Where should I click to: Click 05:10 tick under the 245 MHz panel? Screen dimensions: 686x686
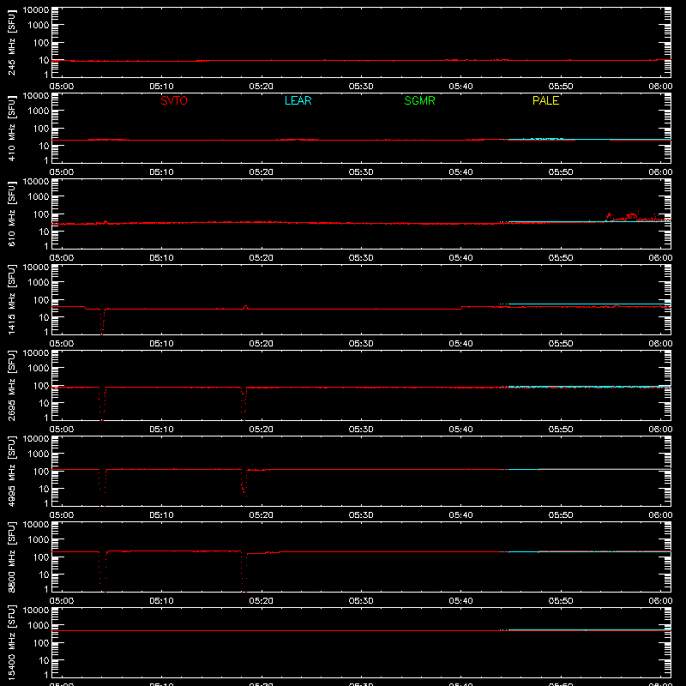161,87
